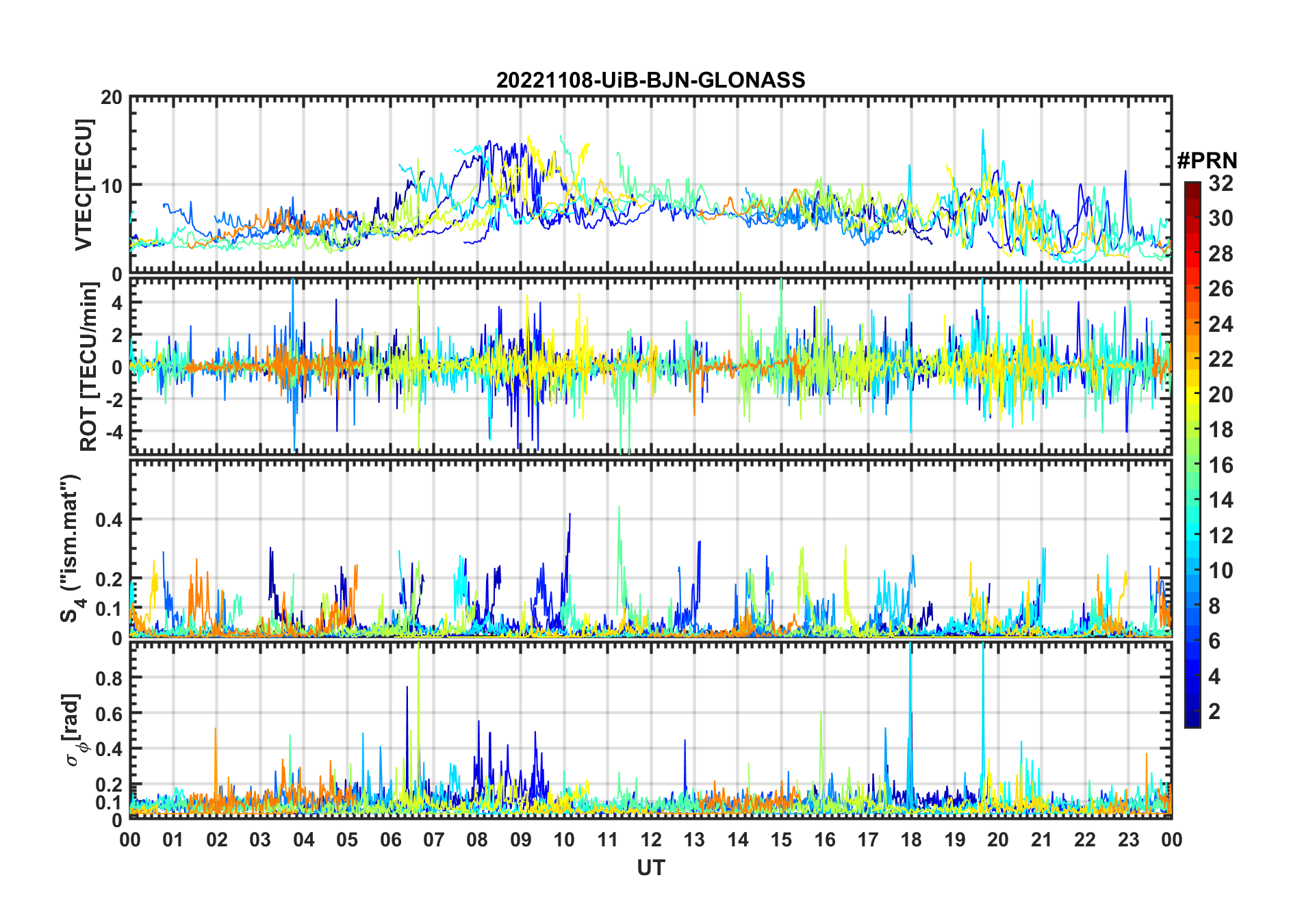The height and width of the screenshot is (910, 1302).
Task: Click the 17 hour tick on the UT axis
Action: tap(868, 839)
